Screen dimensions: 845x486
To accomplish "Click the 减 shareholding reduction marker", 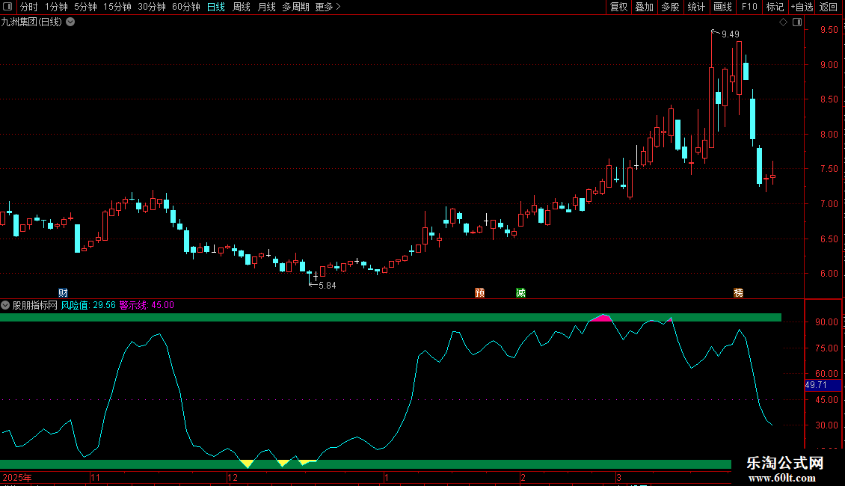I will click(520, 292).
